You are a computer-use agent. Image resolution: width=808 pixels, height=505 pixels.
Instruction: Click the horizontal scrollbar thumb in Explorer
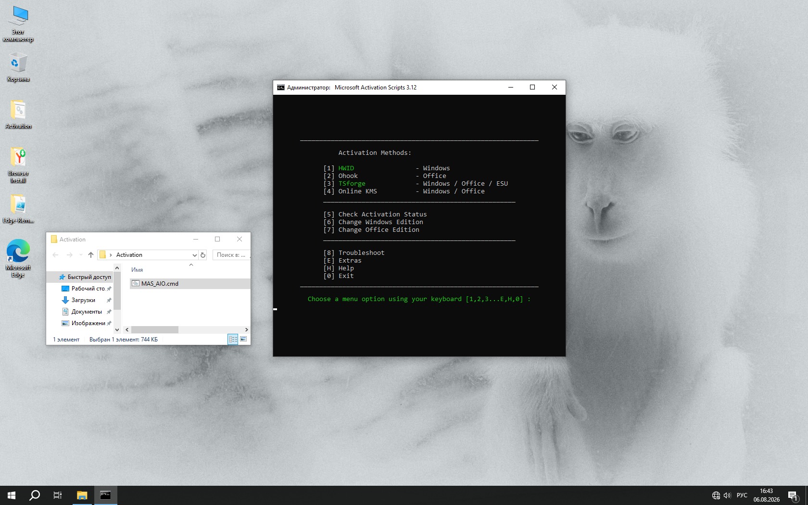[x=154, y=330]
